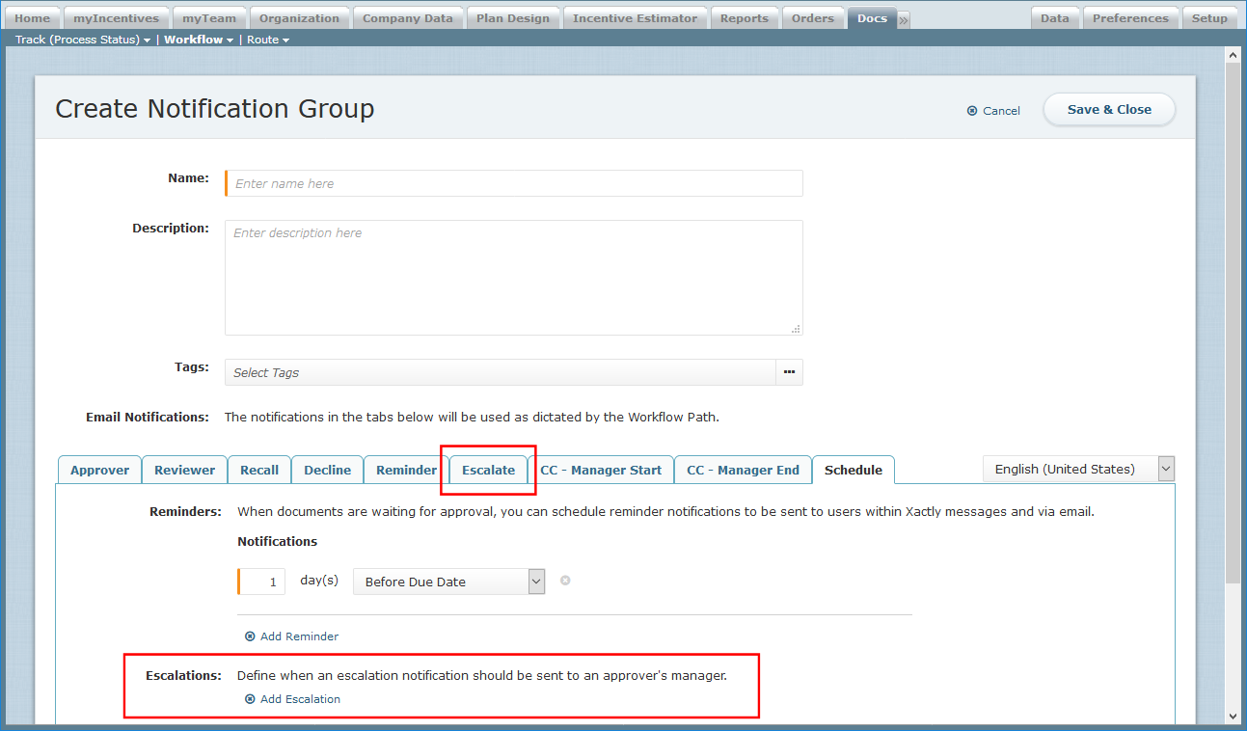Open the Workflow submenu
Image resolution: width=1247 pixels, height=731 pixels.
pyautogui.click(x=199, y=40)
